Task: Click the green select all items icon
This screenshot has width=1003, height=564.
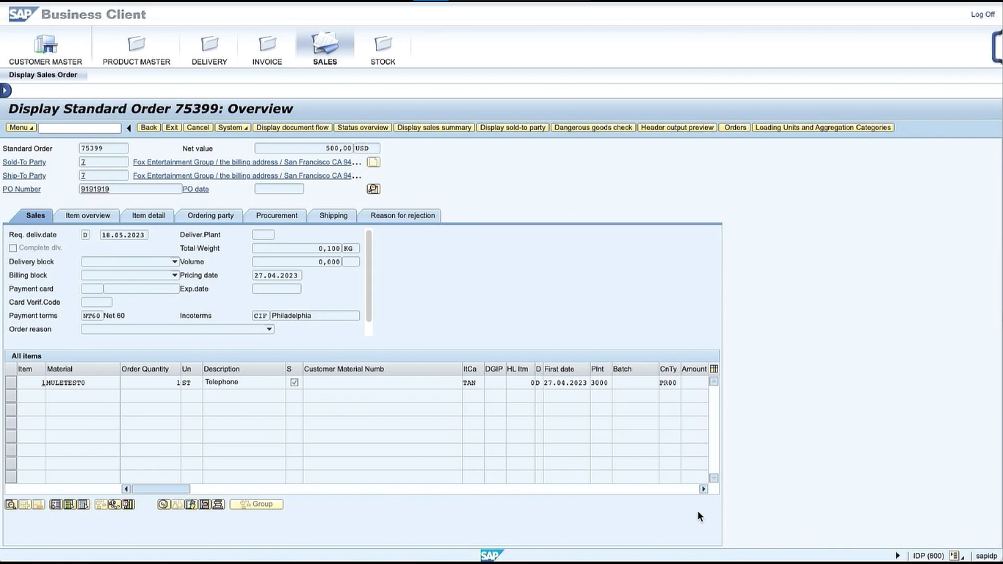Action: pyautogui.click(x=70, y=505)
